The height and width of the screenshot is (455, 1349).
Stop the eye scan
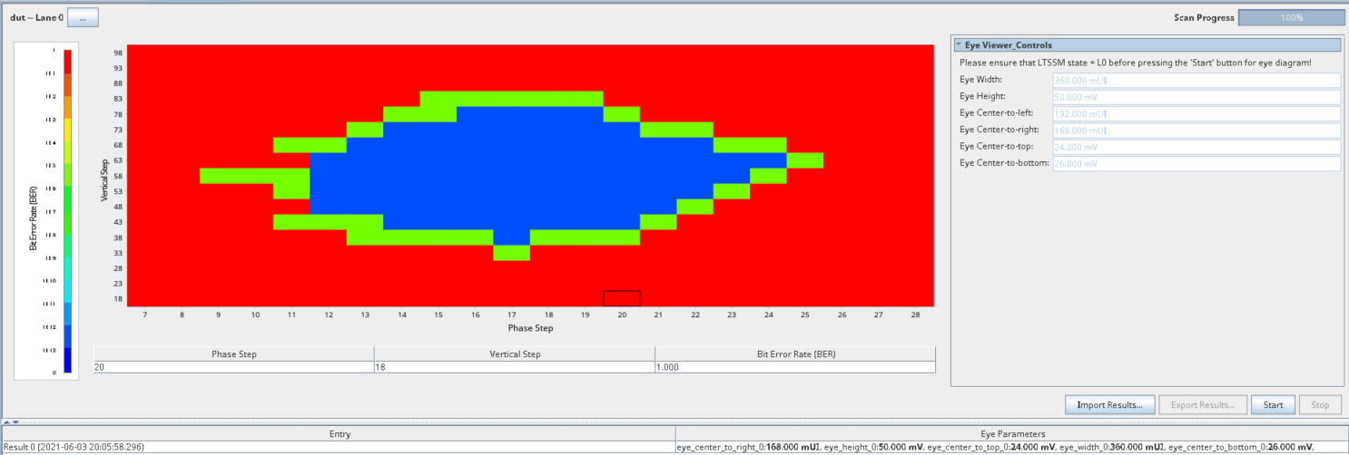1320,404
